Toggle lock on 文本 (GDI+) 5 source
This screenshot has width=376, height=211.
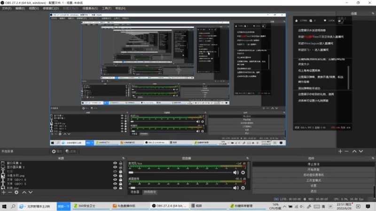[x=121, y=184]
